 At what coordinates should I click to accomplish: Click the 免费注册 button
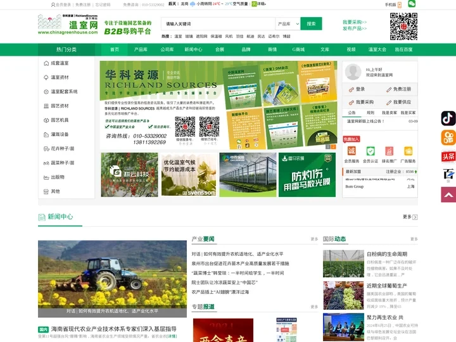(399, 89)
